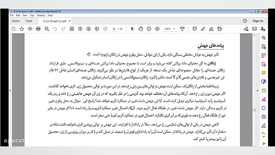This screenshot has width=275, height=155.
Task: Click the page number input field
Action: point(114,29)
